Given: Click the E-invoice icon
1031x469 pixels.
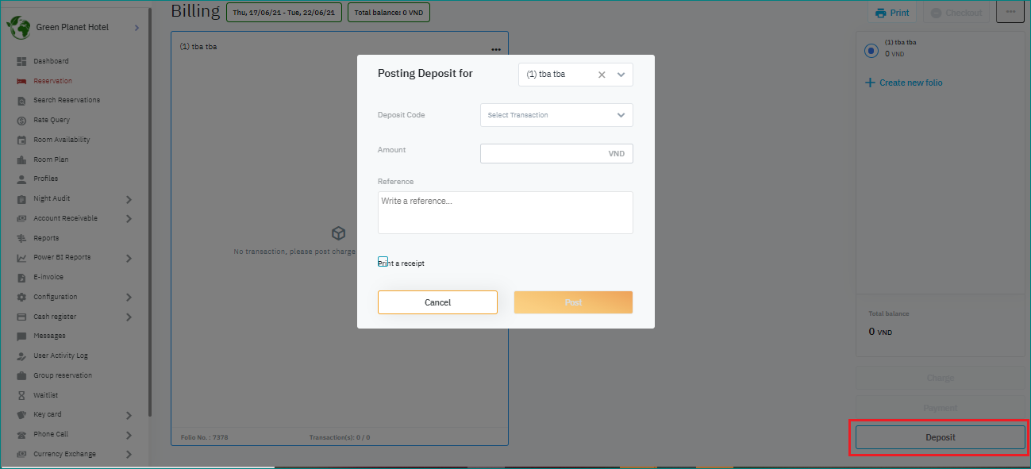Looking at the screenshot, I should (21, 278).
